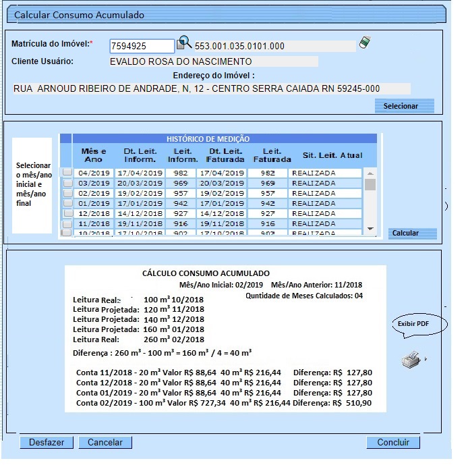This screenshot has width=468, height=465.
Task: Click the magnifier search icon beside Matrícula
Action: click(x=183, y=44)
